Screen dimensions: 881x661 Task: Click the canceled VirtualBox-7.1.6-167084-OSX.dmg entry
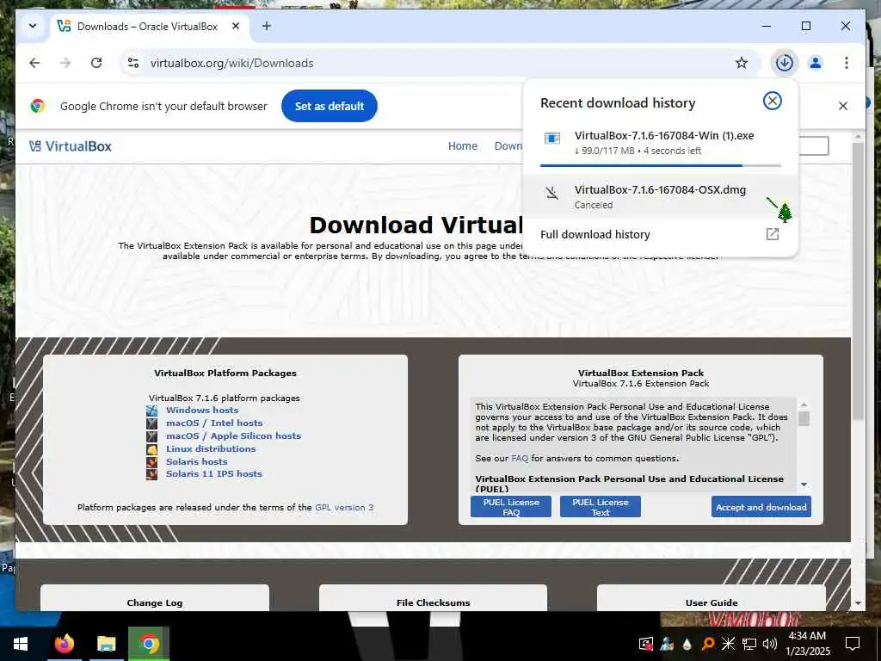click(x=660, y=197)
